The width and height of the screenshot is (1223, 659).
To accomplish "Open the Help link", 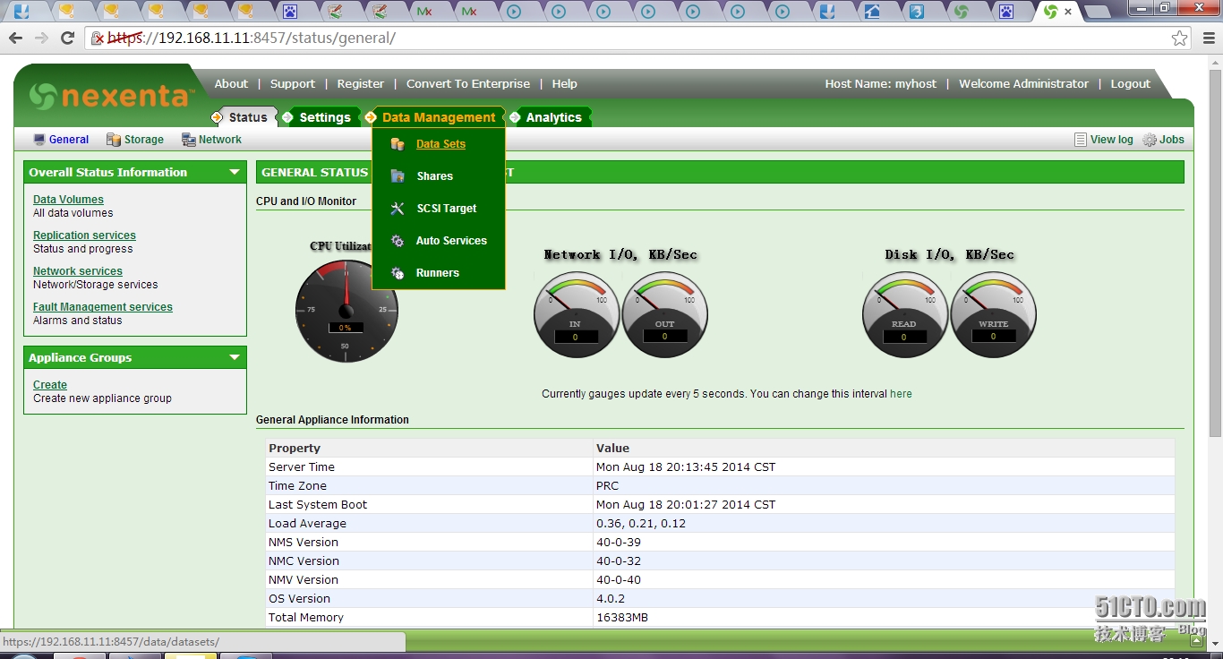I will (564, 83).
